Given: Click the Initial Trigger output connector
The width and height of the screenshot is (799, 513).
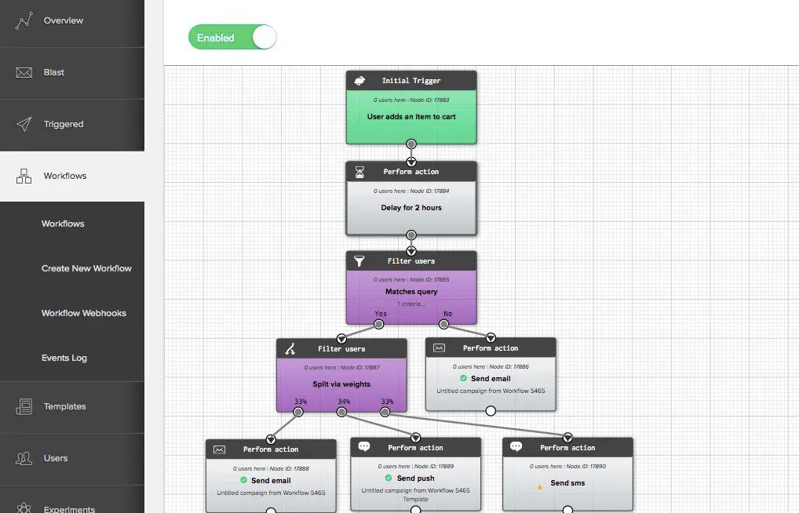Looking at the screenshot, I should (411, 144).
